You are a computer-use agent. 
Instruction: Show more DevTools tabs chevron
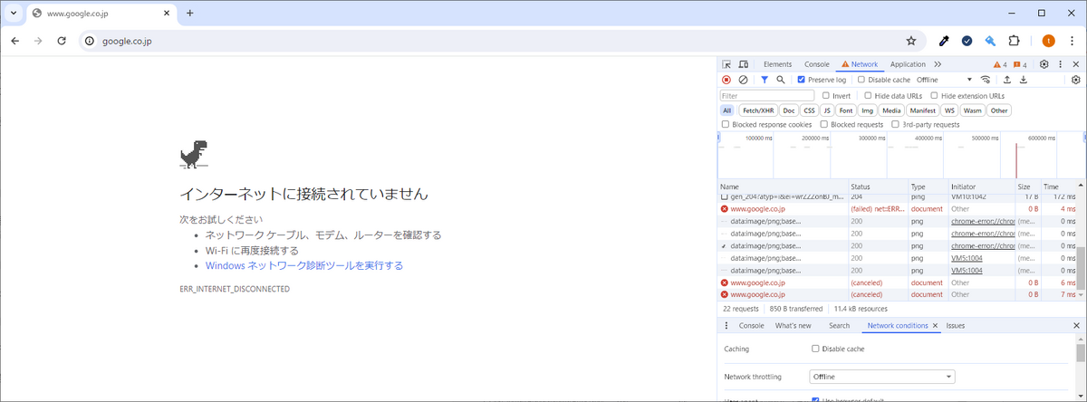[x=938, y=64]
